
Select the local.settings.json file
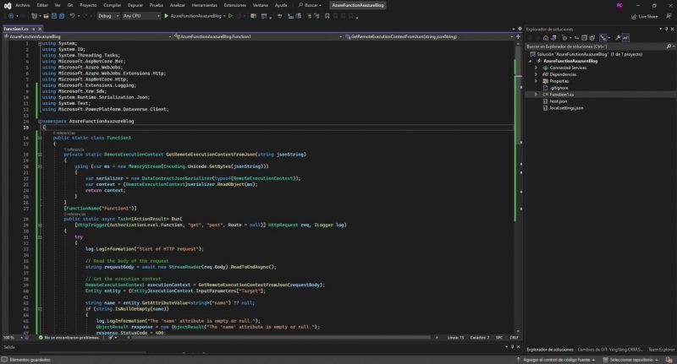pyautogui.click(x=566, y=108)
